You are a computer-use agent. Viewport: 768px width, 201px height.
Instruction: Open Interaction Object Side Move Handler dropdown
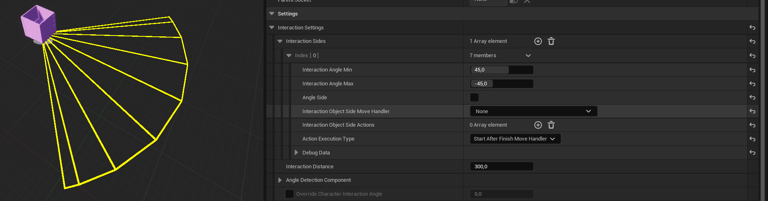pos(533,111)
